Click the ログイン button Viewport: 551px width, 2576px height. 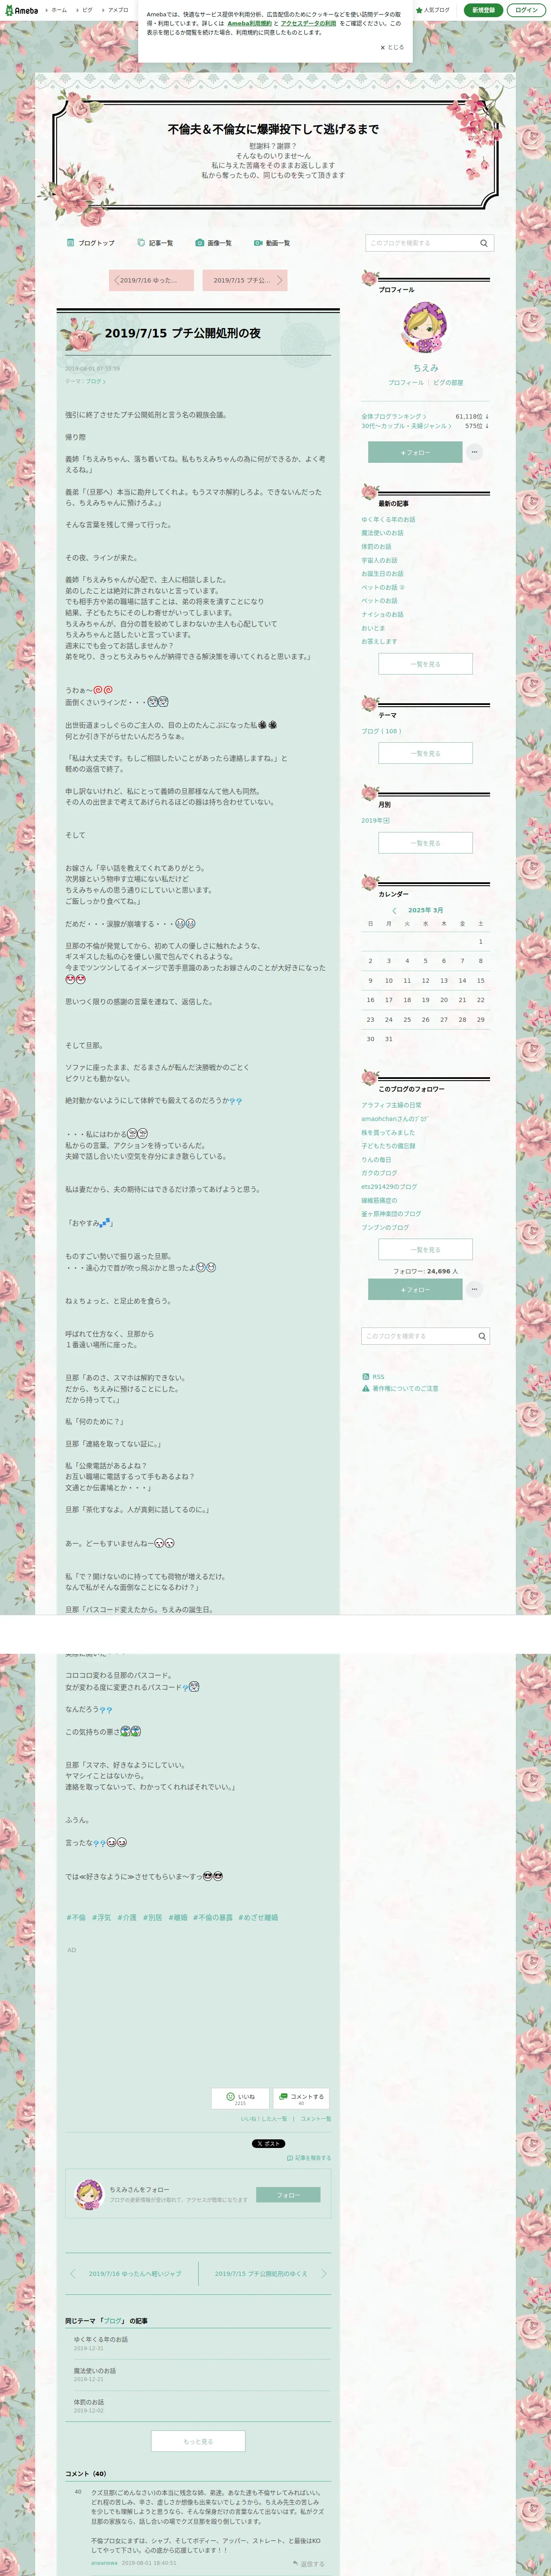(x=526, y=10)
